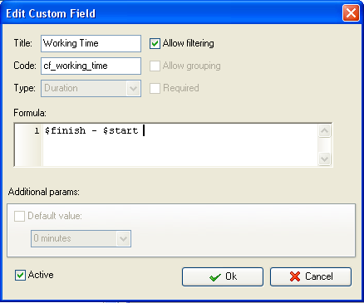This screenshot has height=303, width=364.
Task: Open the 0 minutes dropdown arrow
Action: tap(123, 238)
